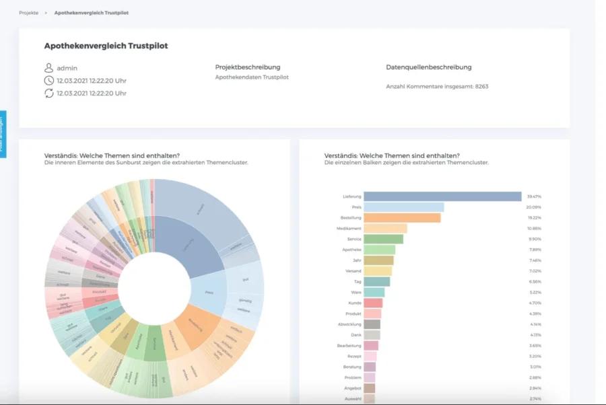Click the Apothekenvergleich Trustpilot project title
This screenshot has height=405, width=606.
click(106, 46)
